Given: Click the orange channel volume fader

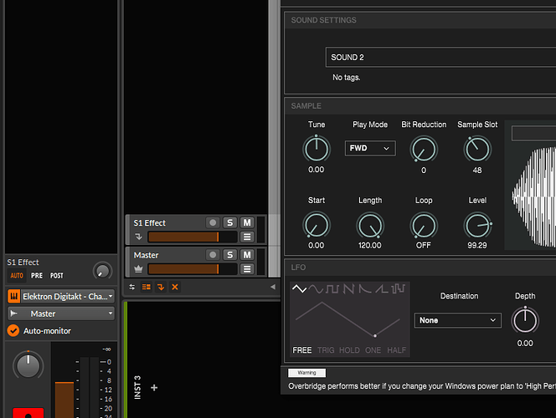Looking at the screenshot, I should click(64, 400).
